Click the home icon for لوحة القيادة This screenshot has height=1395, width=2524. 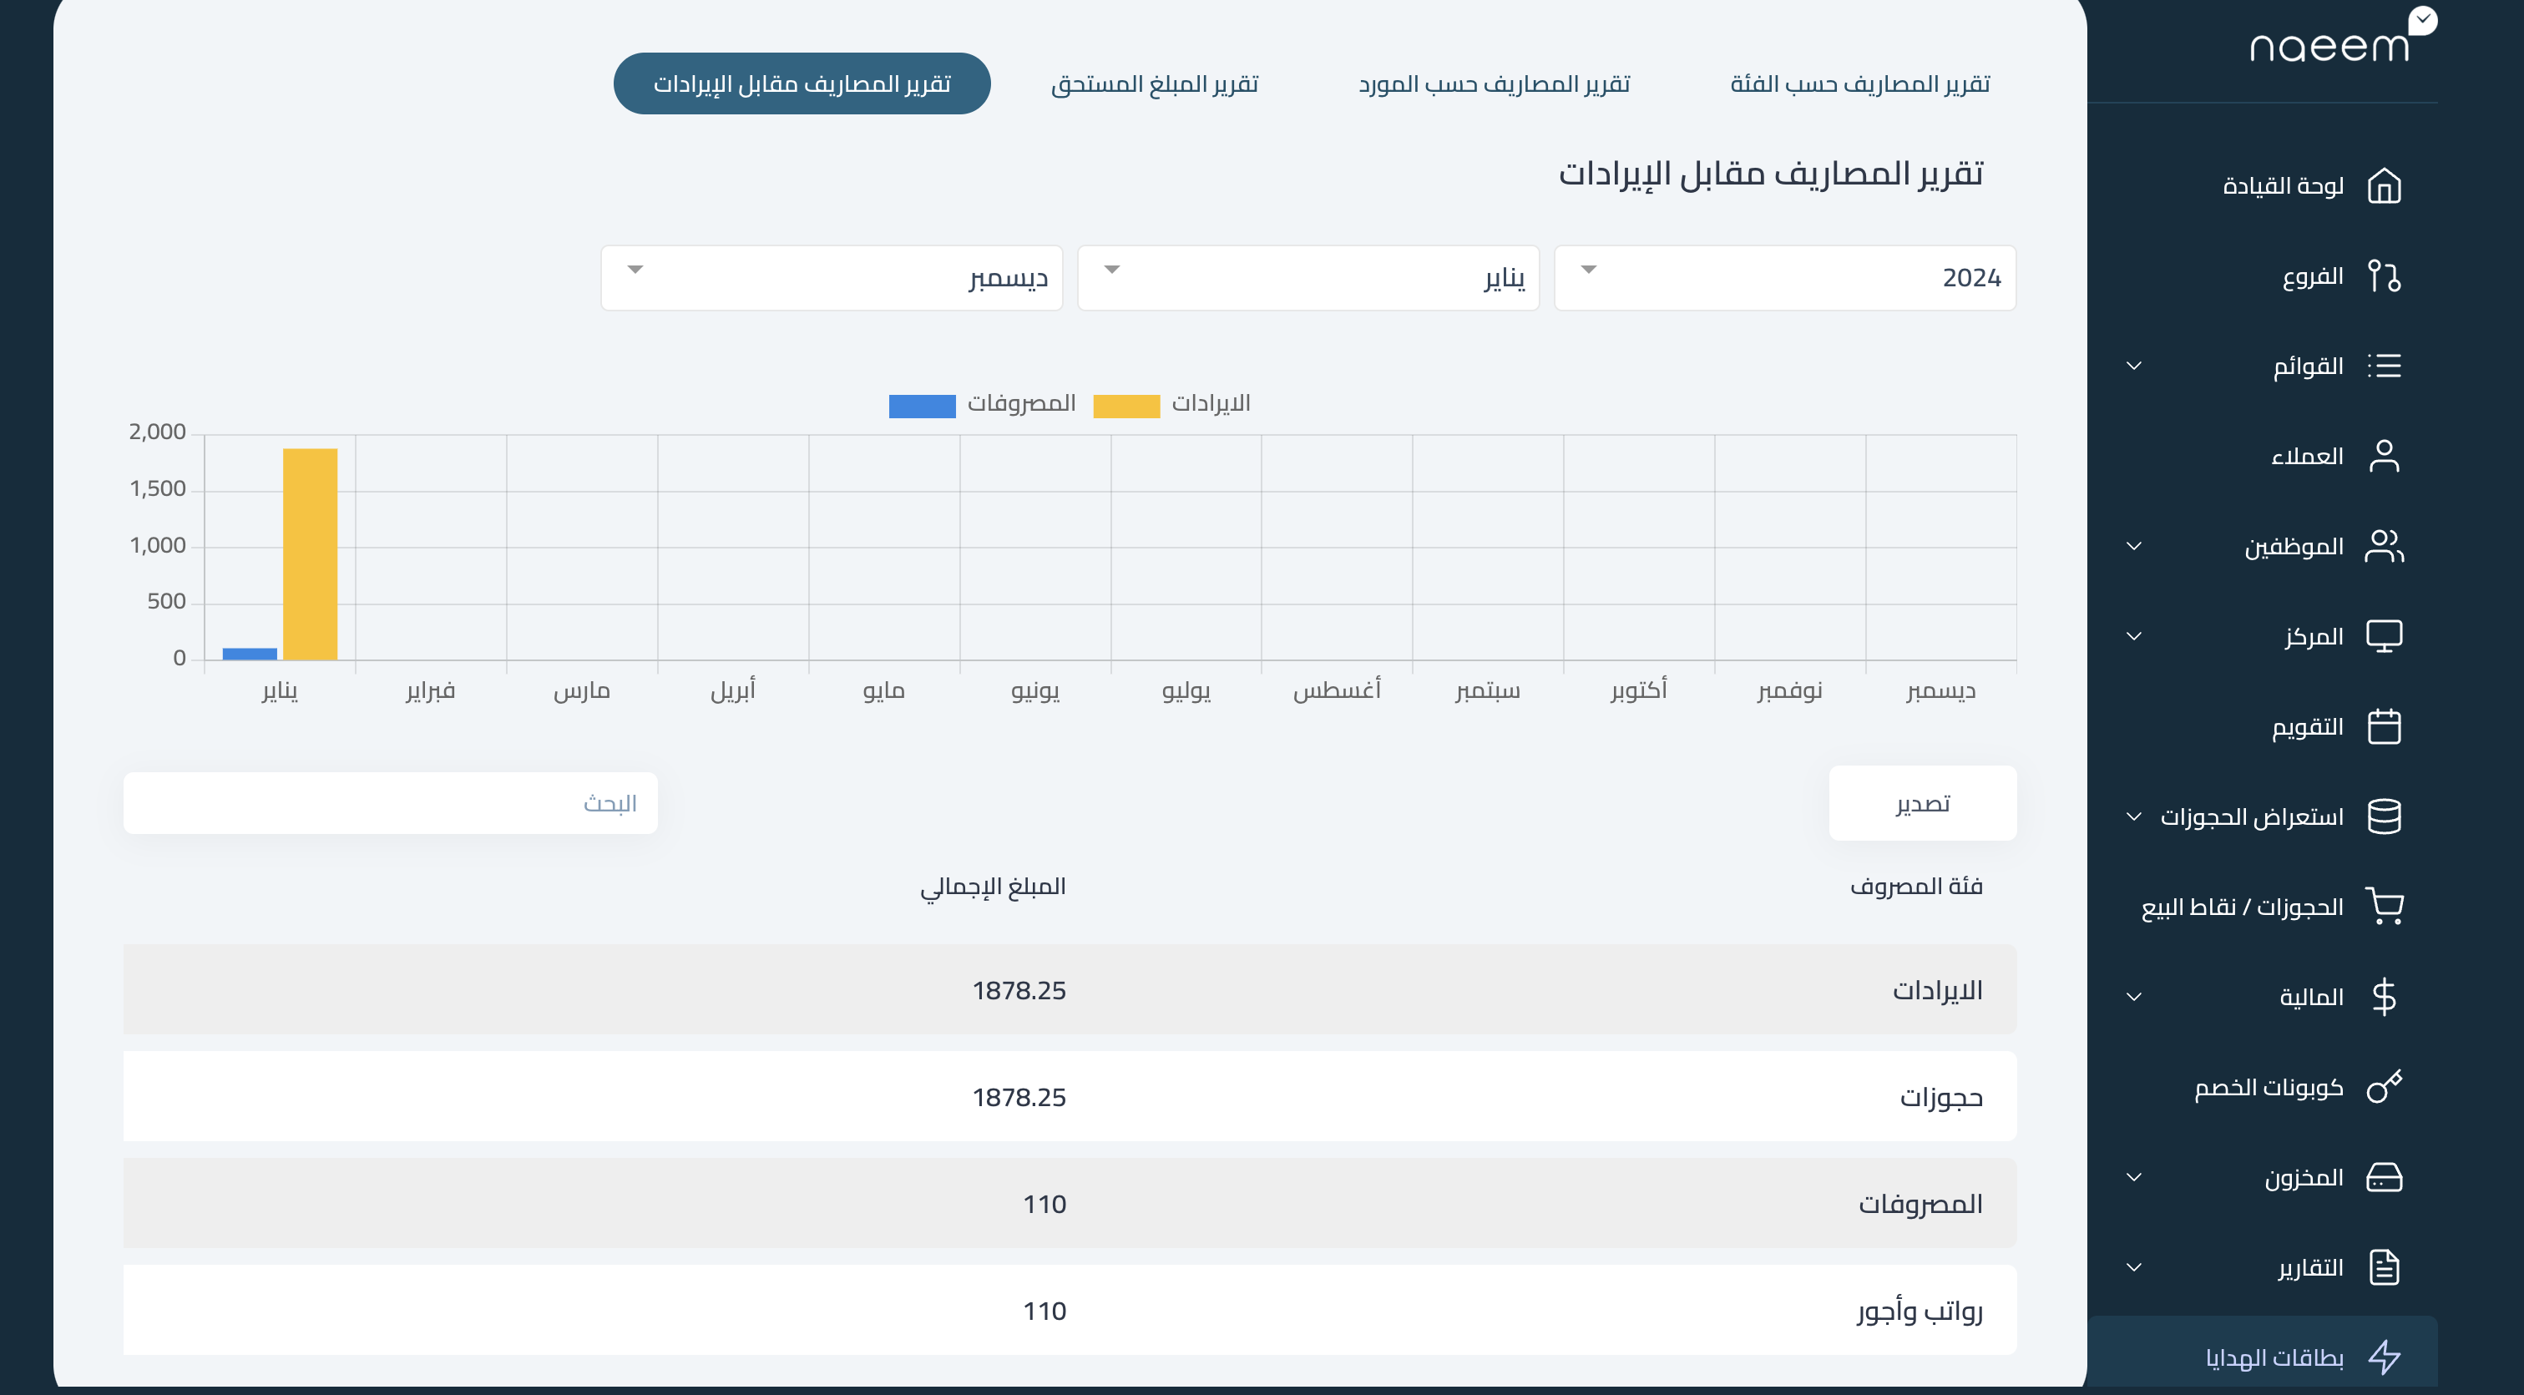coord(2384,185)
